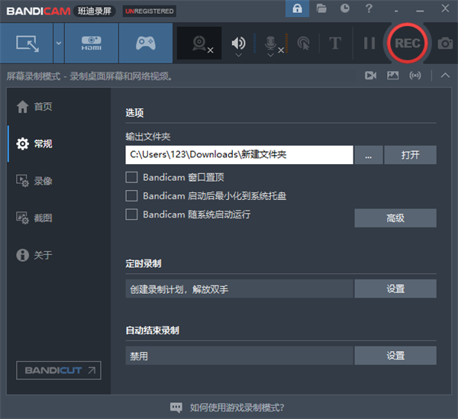Image resolution: width=458 pixels, height=419 pixels.
Task: Open help question mark icon
Action: coord(369,8)
